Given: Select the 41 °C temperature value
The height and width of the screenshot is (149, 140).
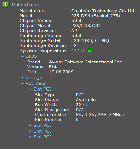Looking at the screenshot, I should point(78,50).
